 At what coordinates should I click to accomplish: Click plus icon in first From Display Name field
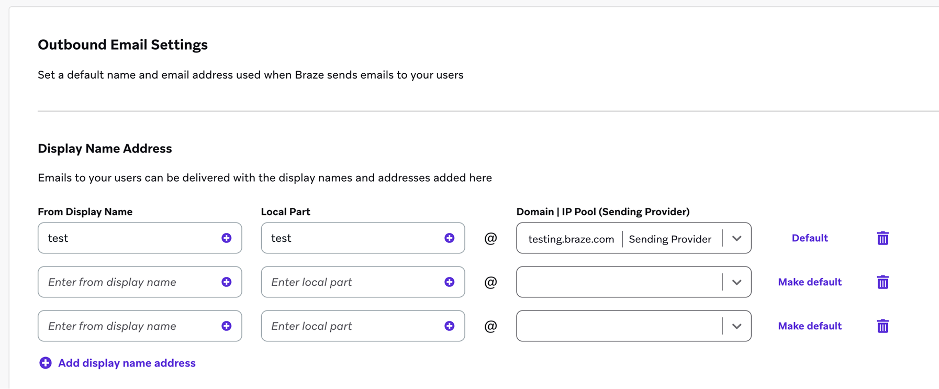(226, 238)
